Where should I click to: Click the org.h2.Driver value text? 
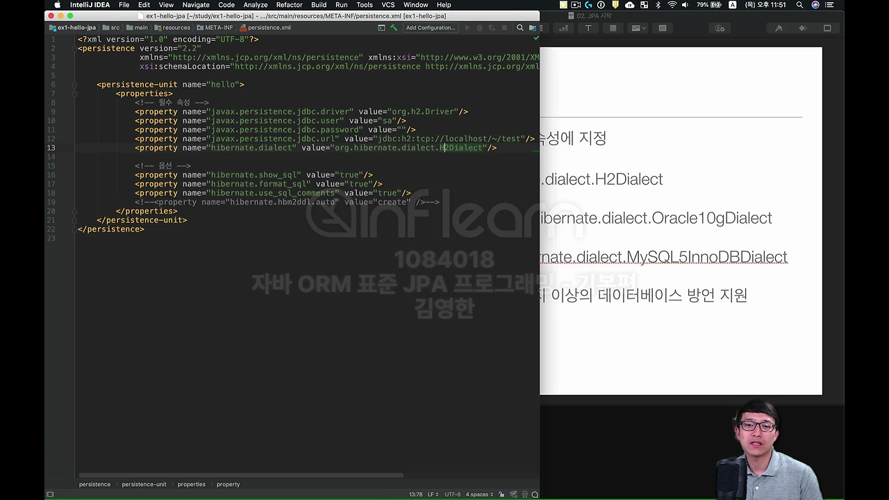[422, 112]
